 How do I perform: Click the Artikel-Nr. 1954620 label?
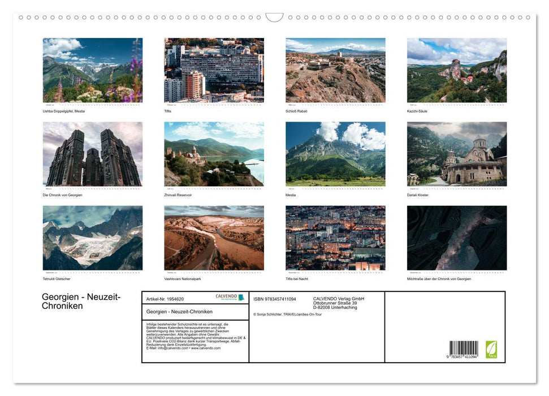click(x=166, y=299)
